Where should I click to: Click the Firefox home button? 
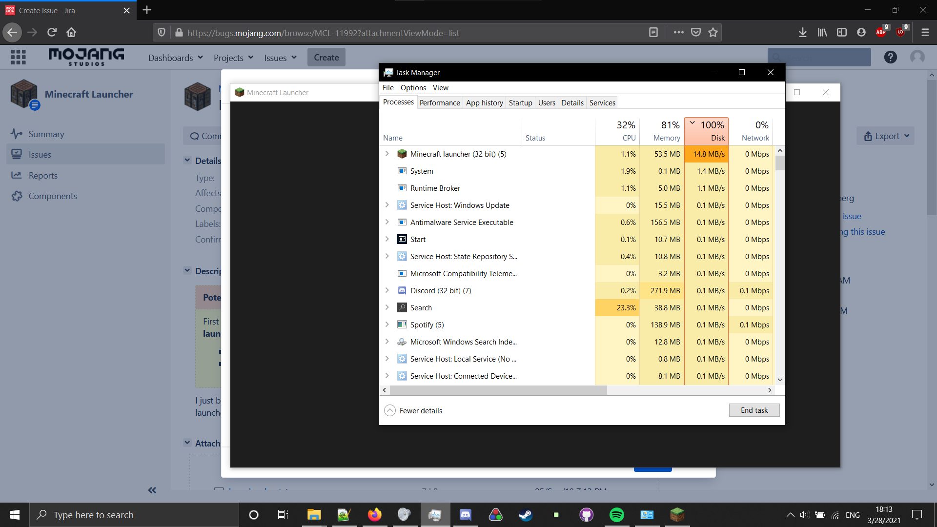71,33
